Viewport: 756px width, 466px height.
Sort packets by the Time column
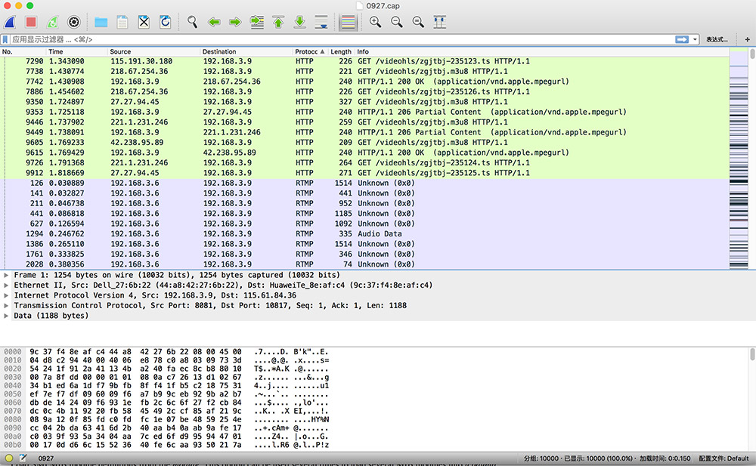pos(76,51)
